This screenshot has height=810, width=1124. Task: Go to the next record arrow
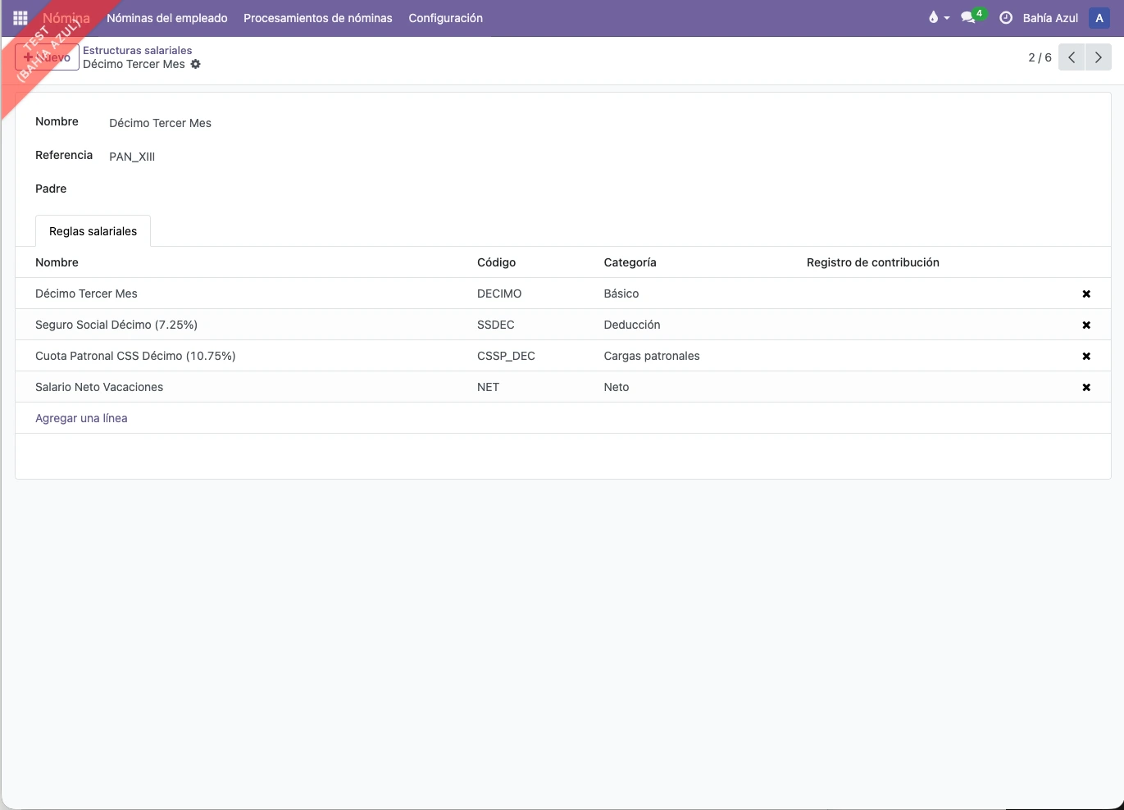click(1099, 57)
